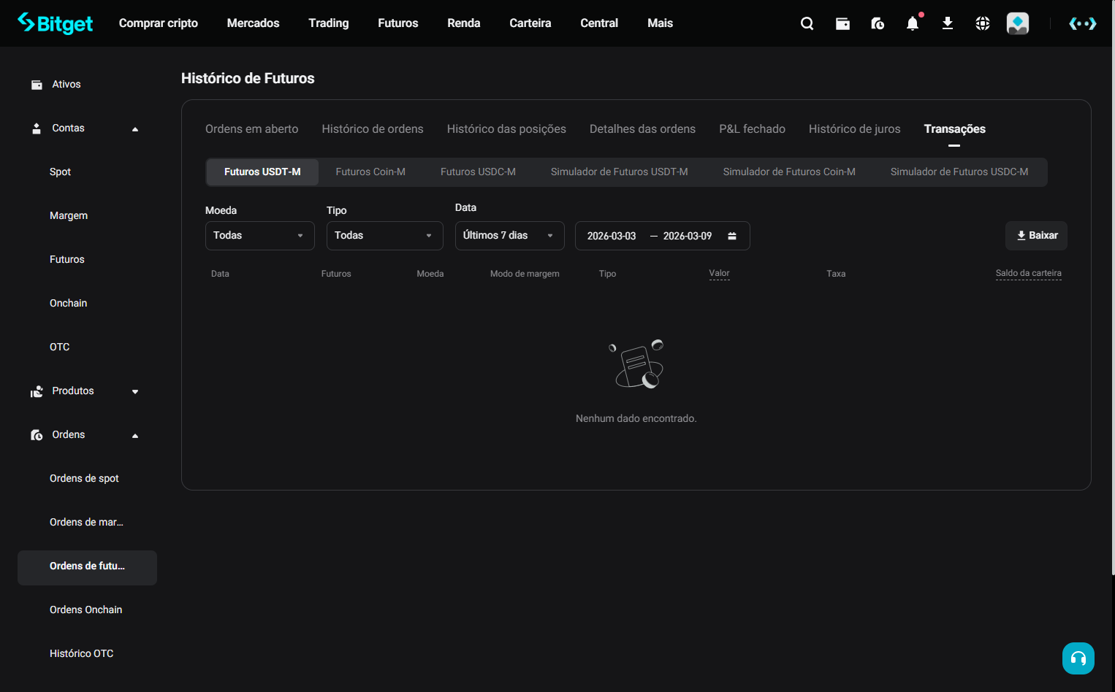Viewport: 1115px width, 692px height.
Task: Open the Moeda dropdown
Action: pyautogui.click(x=260, y=236)
